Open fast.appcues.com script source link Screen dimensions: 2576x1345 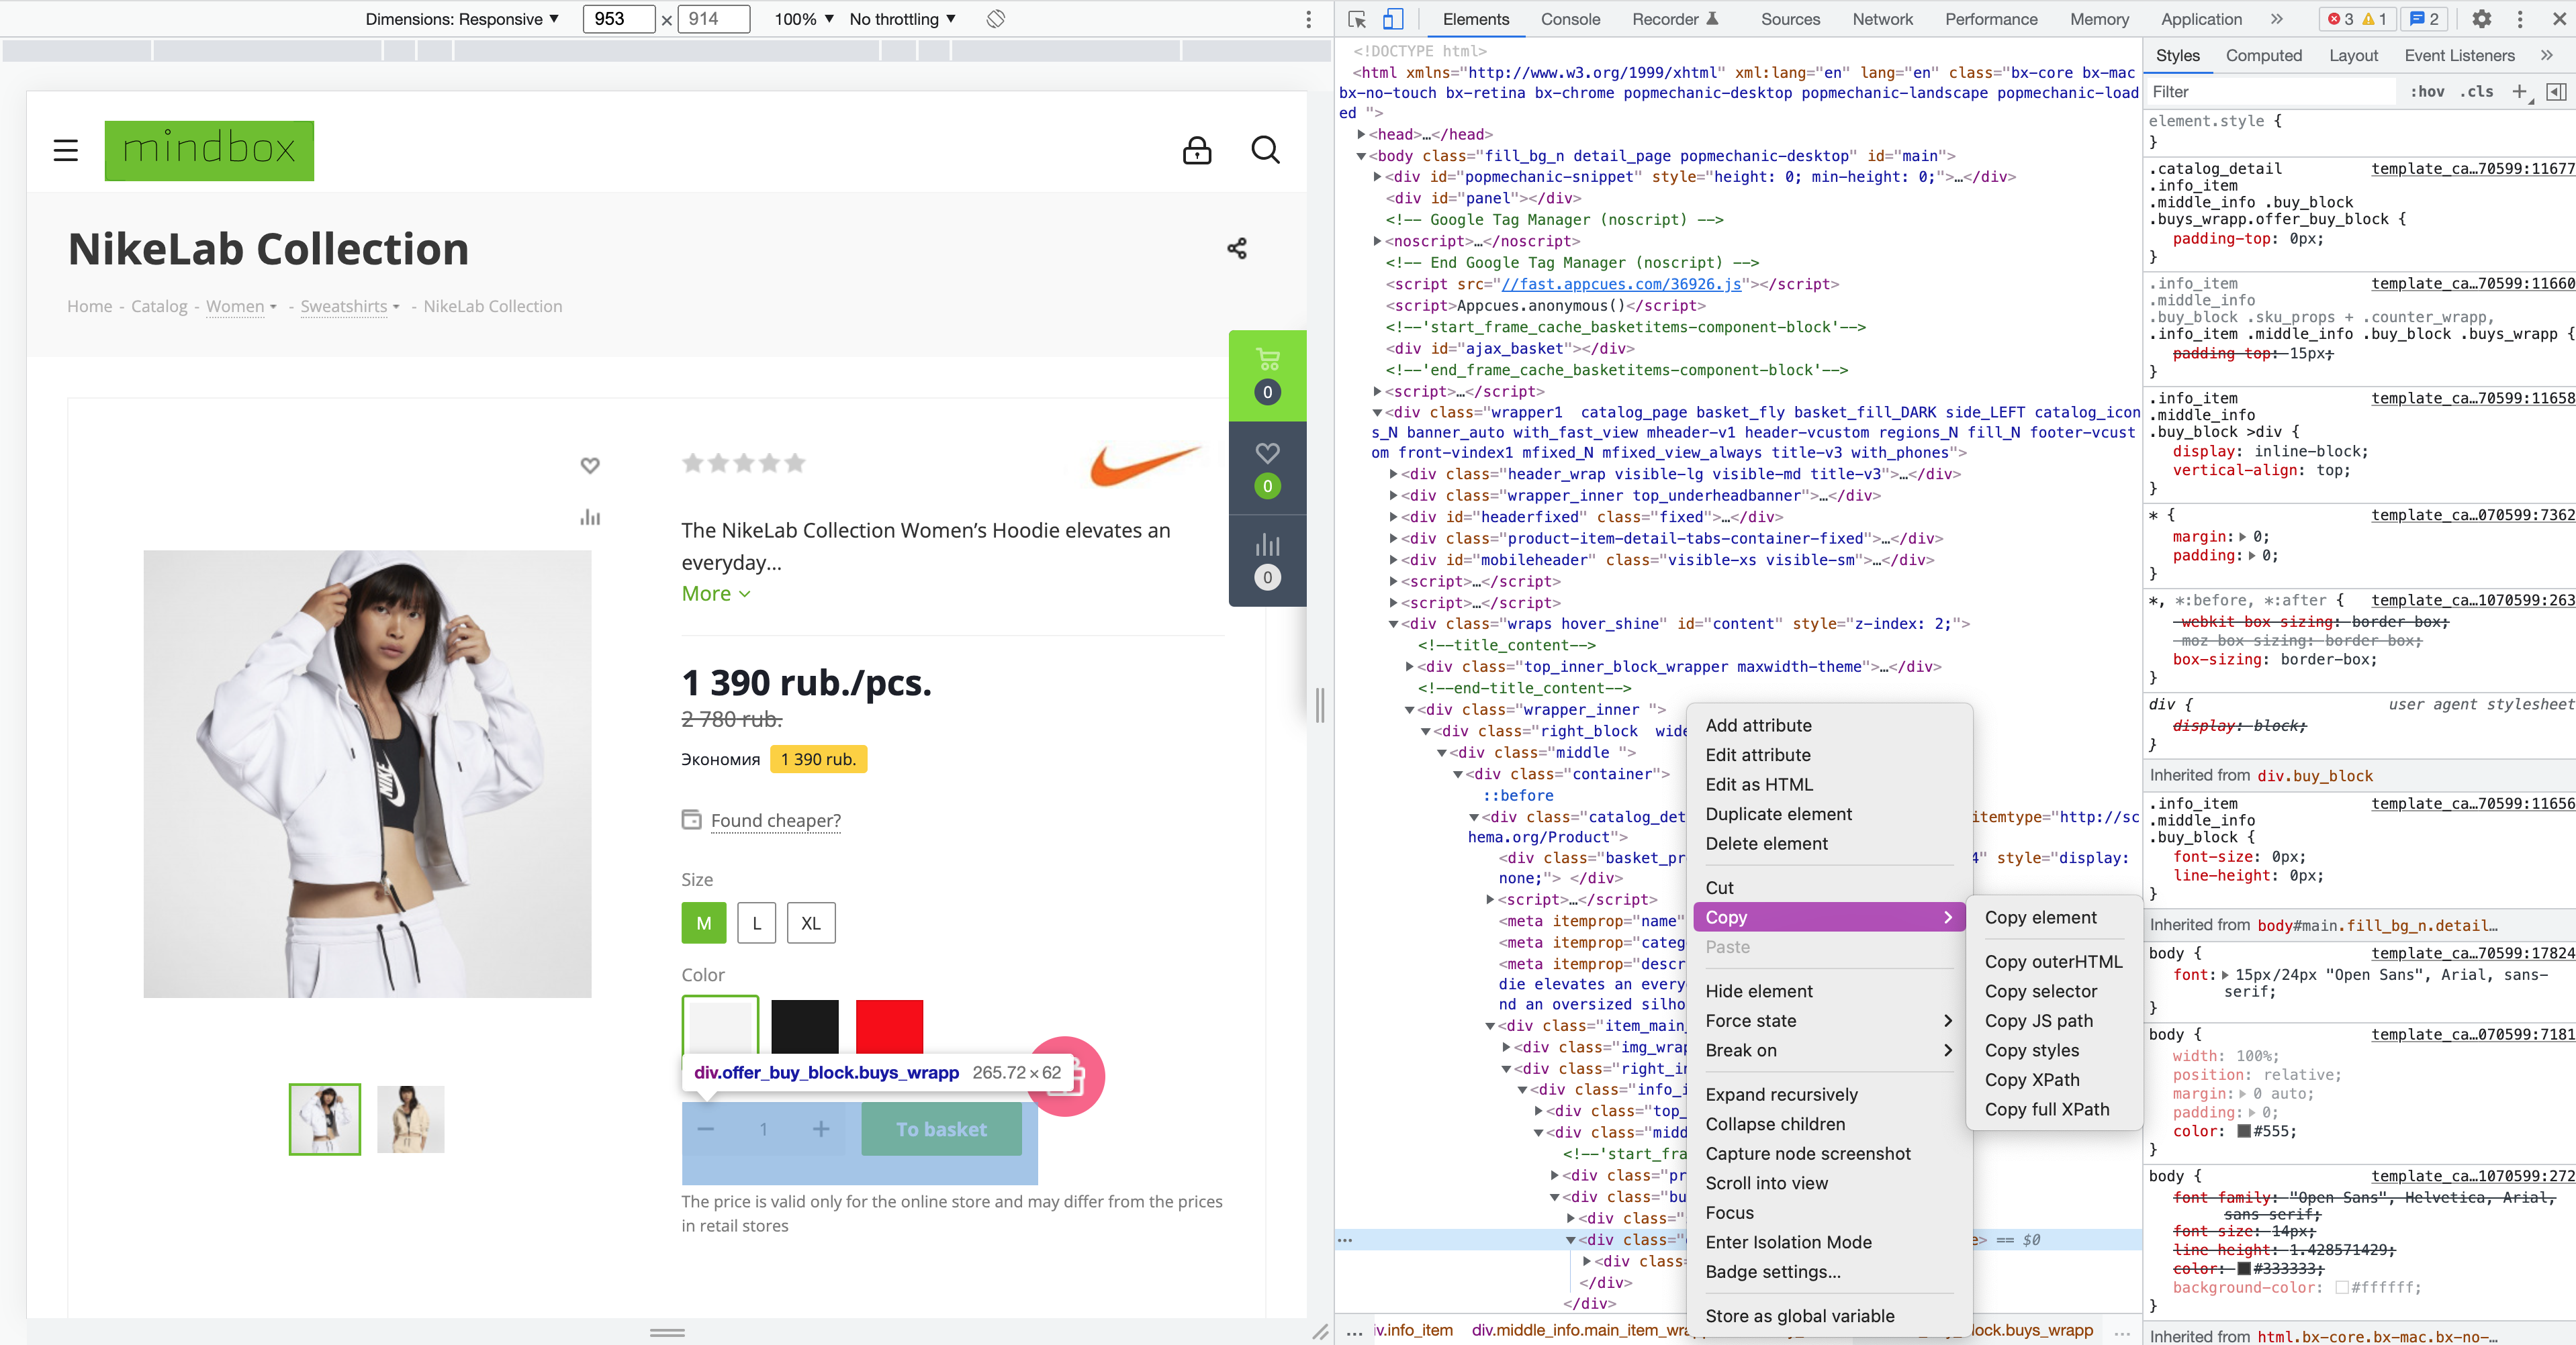pyautogui.click(x=1621, y=285)
